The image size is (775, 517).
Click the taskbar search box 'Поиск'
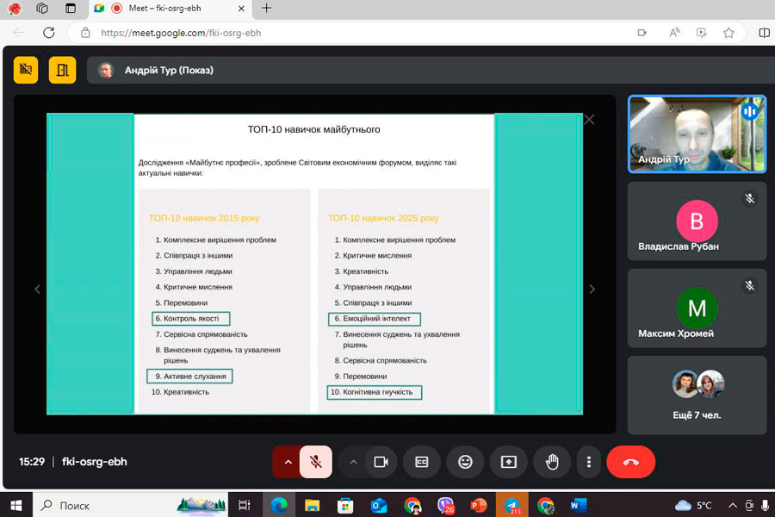130,505
